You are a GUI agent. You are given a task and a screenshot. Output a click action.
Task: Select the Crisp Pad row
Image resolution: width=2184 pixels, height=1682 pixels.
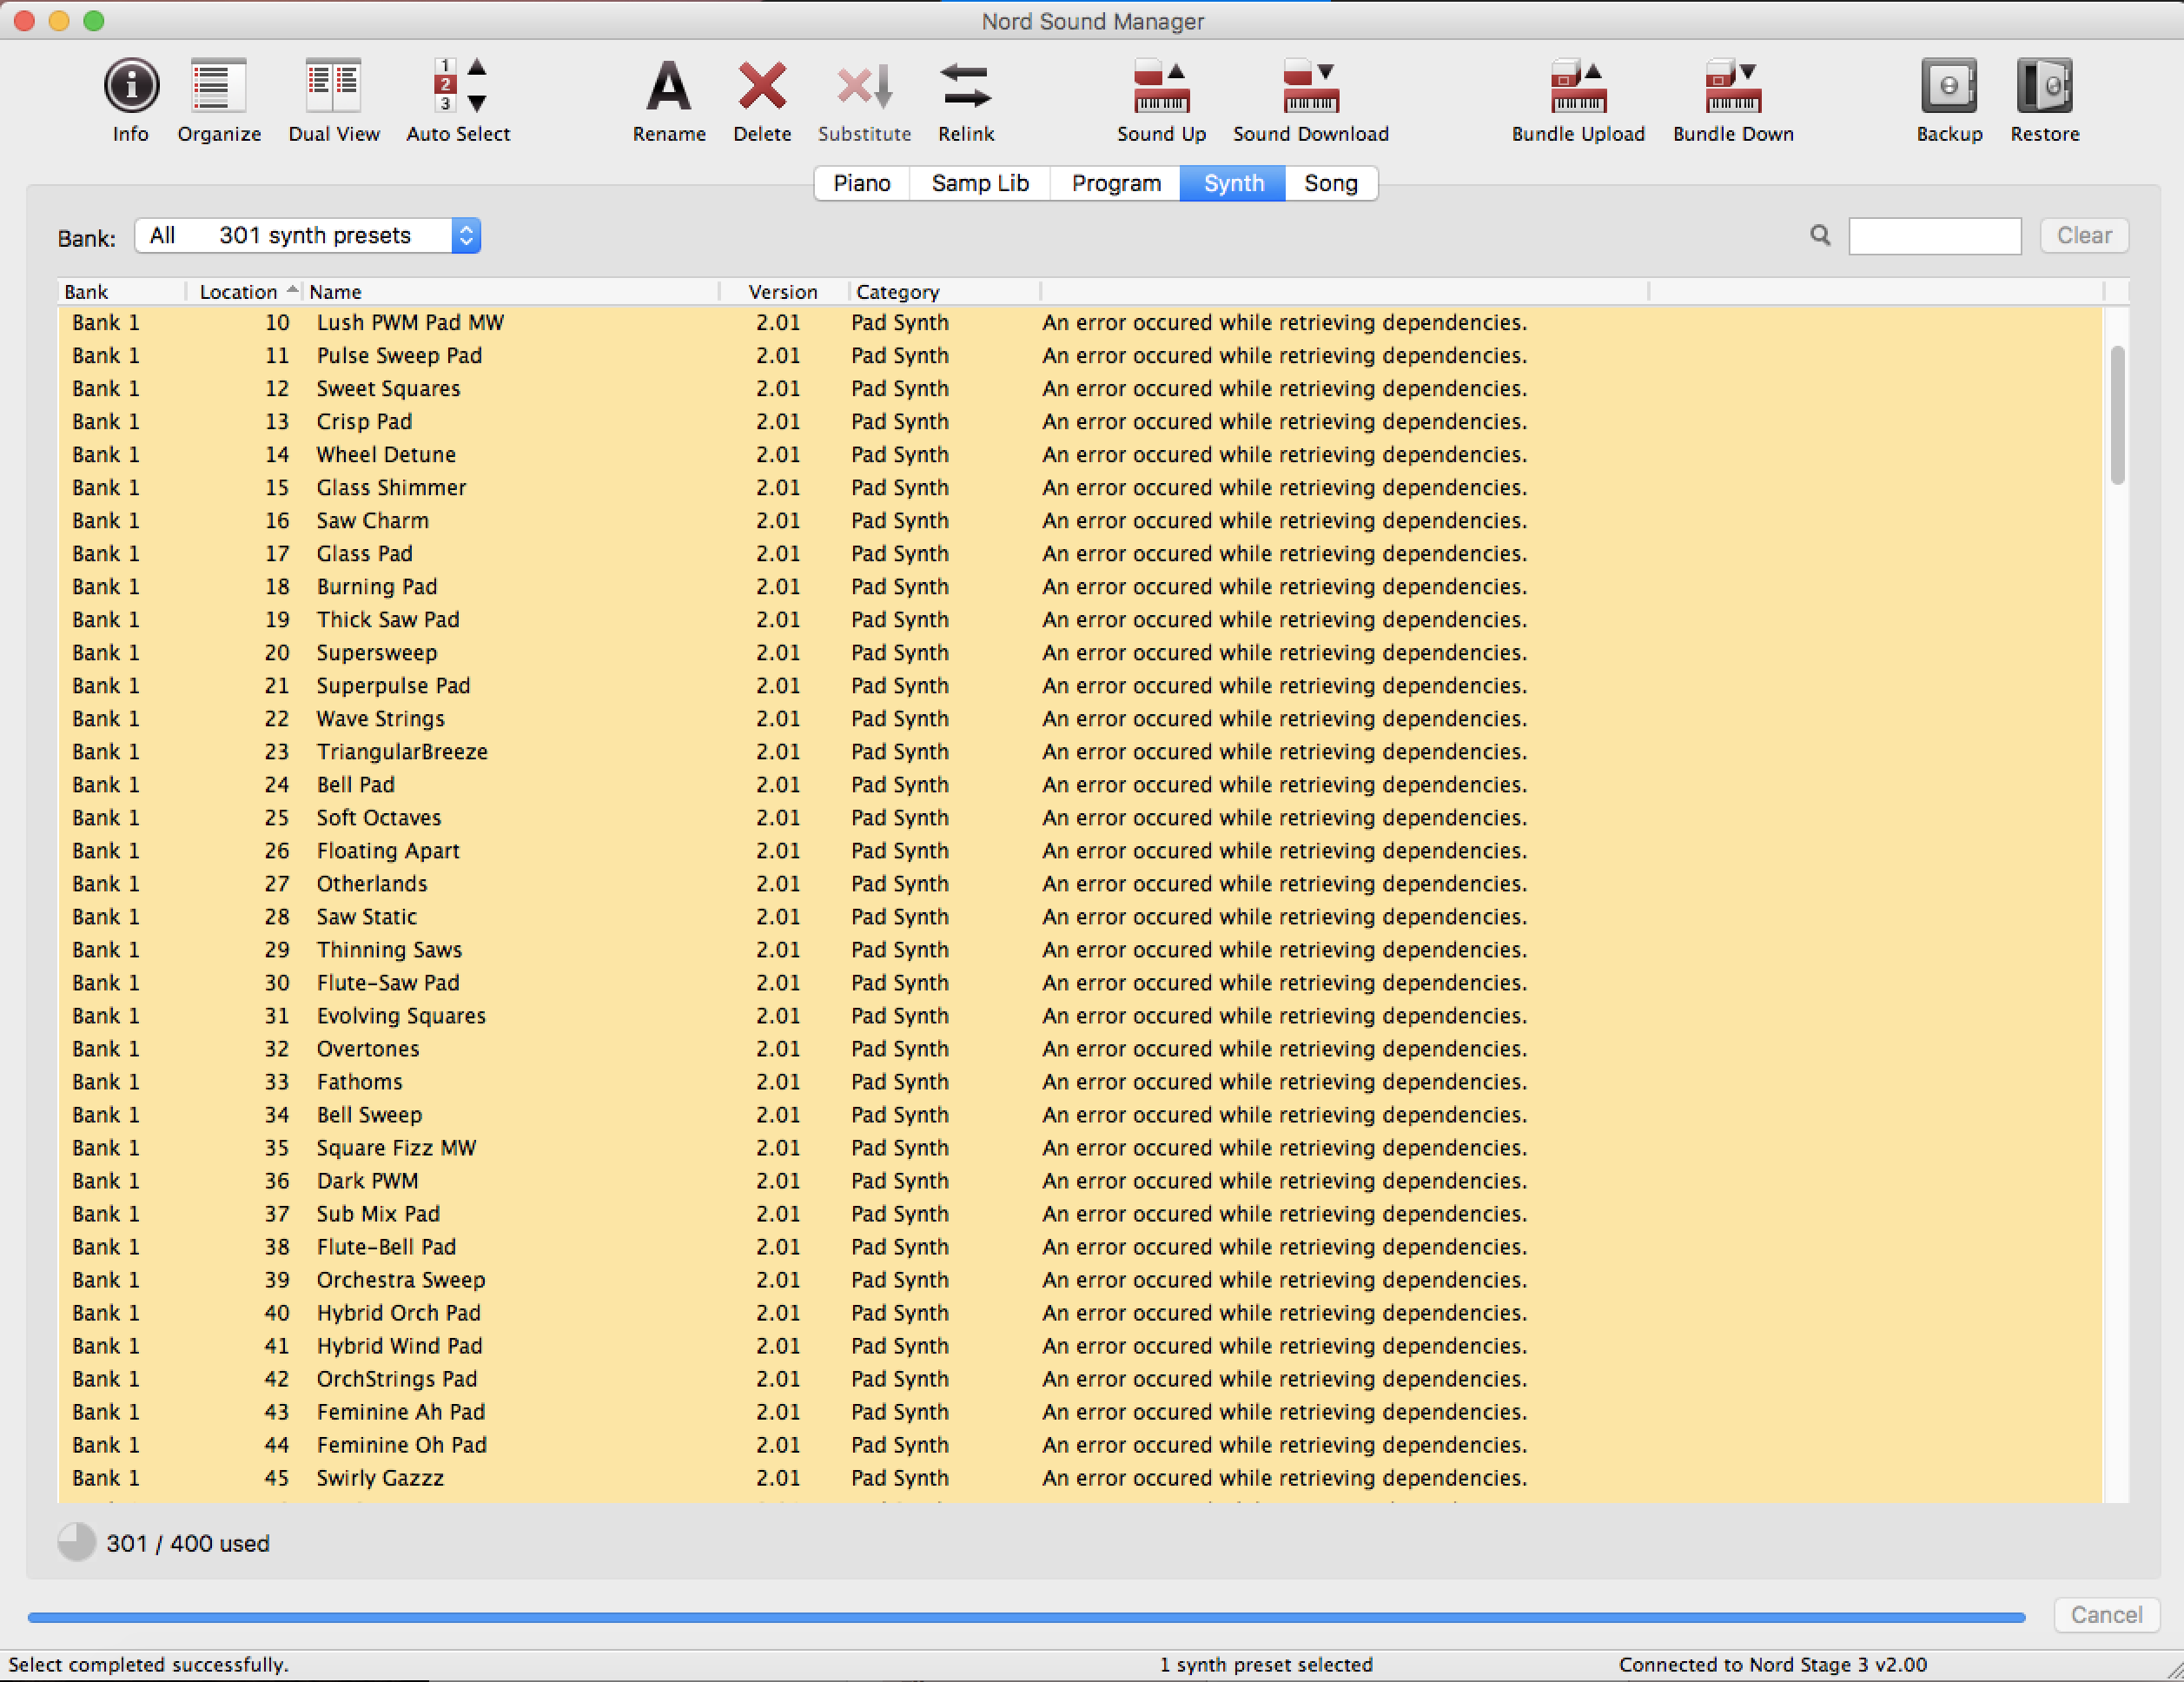(x=1080, y=421)
